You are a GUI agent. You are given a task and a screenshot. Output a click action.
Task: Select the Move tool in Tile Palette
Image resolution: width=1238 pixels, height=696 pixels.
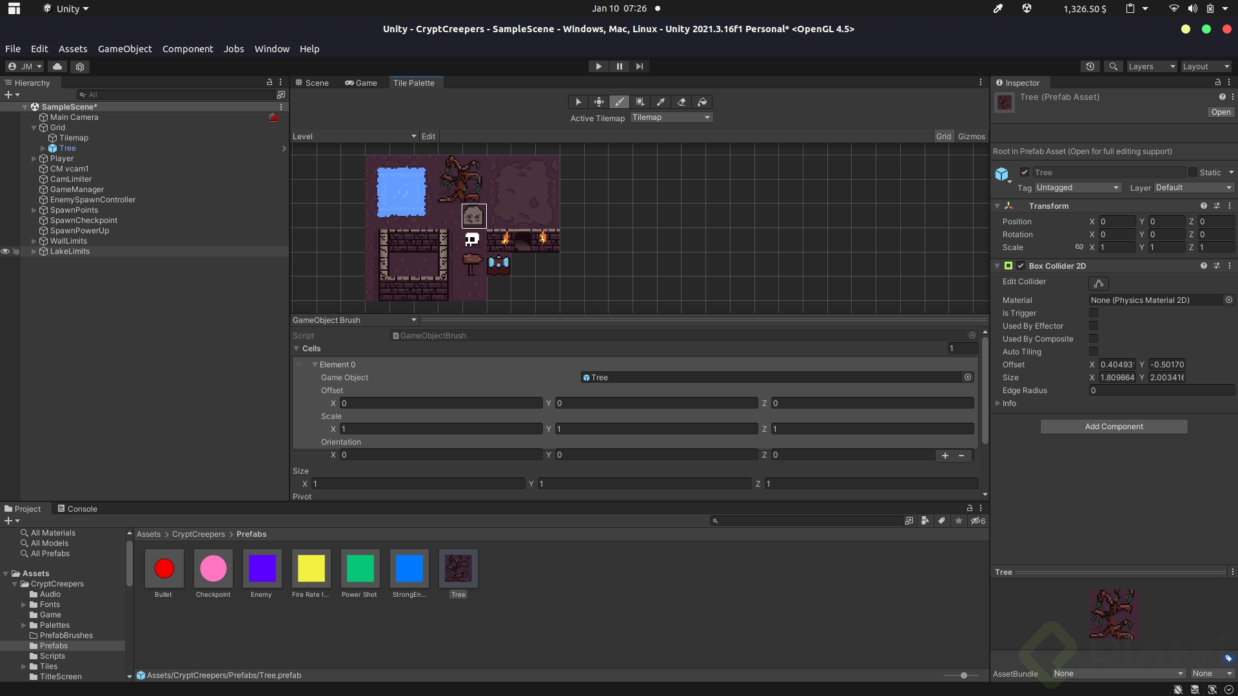click(598, 102)
